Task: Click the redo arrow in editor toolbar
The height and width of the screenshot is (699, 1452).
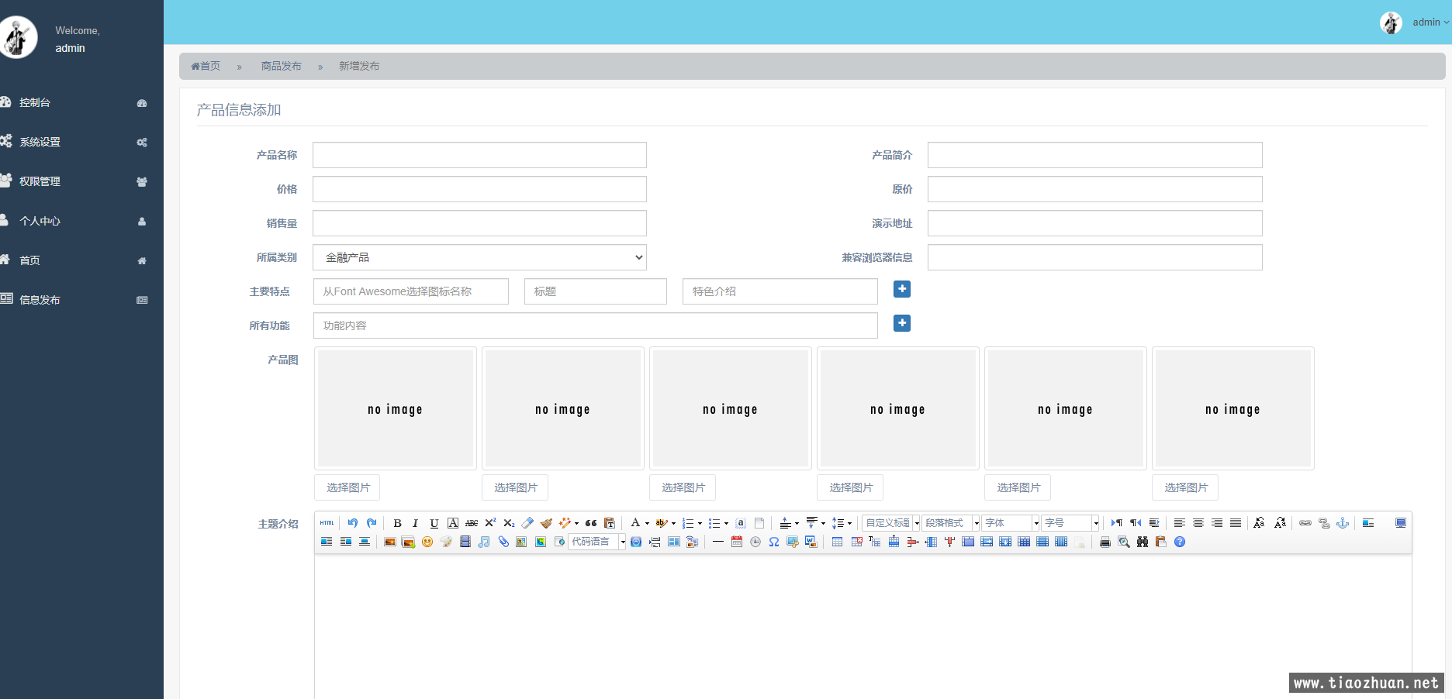Action: 372,523
